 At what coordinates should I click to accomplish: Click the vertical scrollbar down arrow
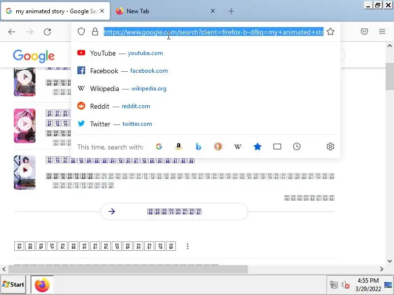point(390,261)
